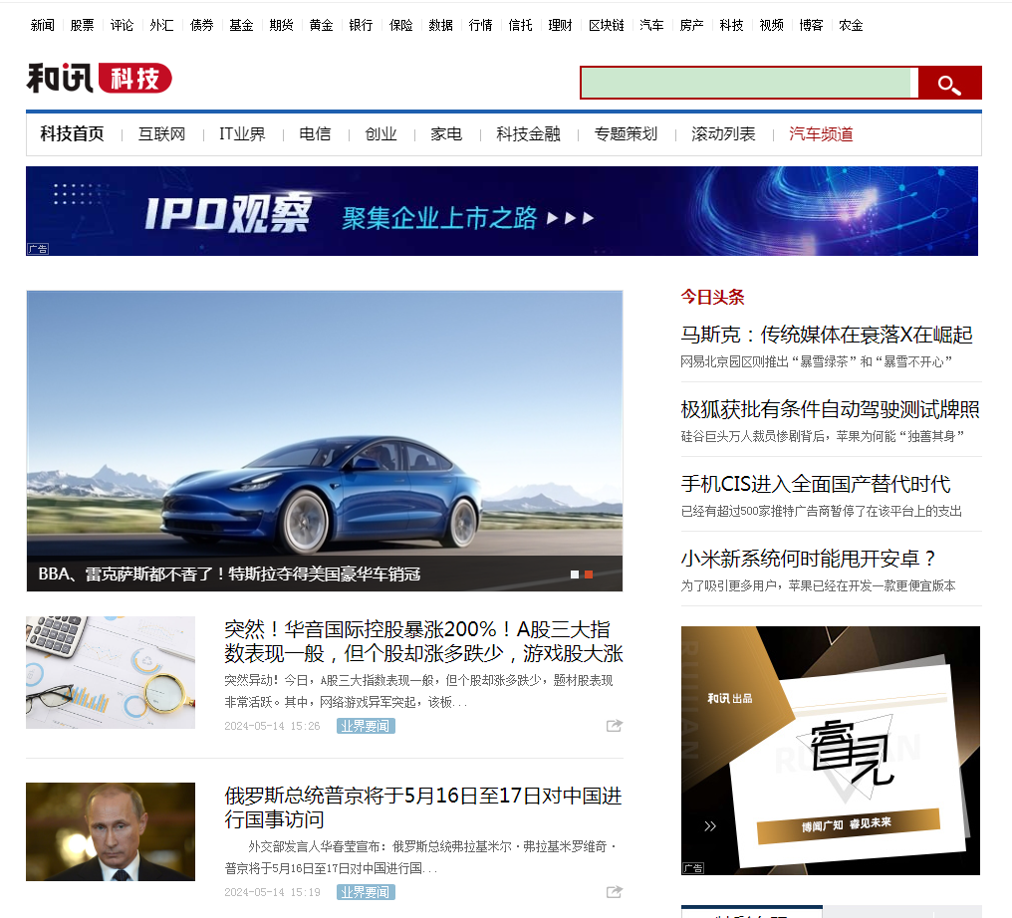
Task: Click the double-chevron arrow on 睿见 ad
Action: point(710,826)
